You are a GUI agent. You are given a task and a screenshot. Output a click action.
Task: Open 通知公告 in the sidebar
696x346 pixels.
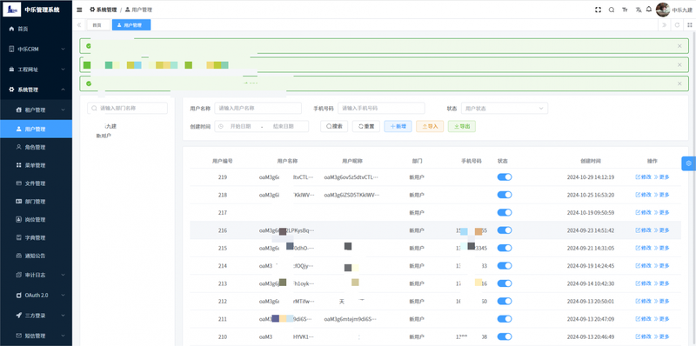pyautogui.click(x=36, y=256)
